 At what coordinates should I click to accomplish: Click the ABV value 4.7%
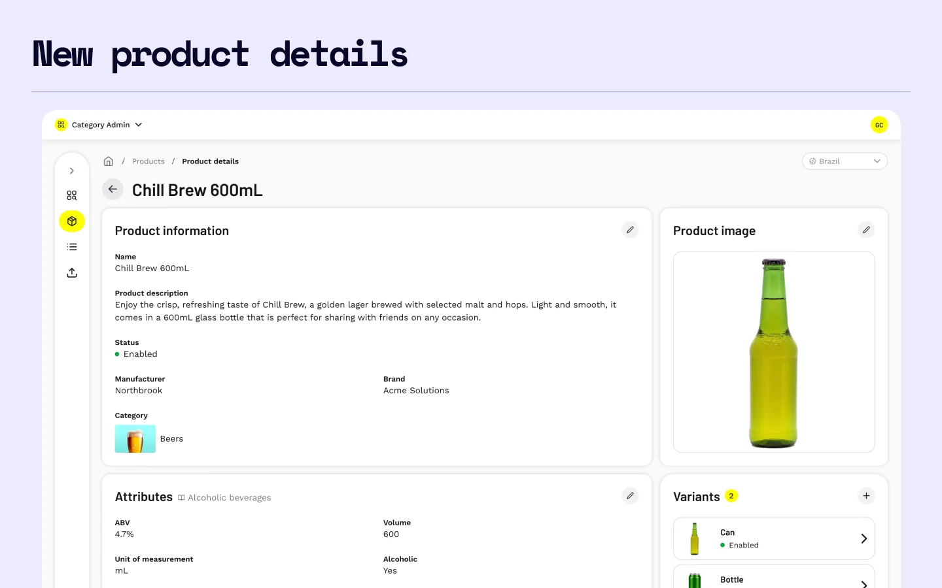point(124,534)
